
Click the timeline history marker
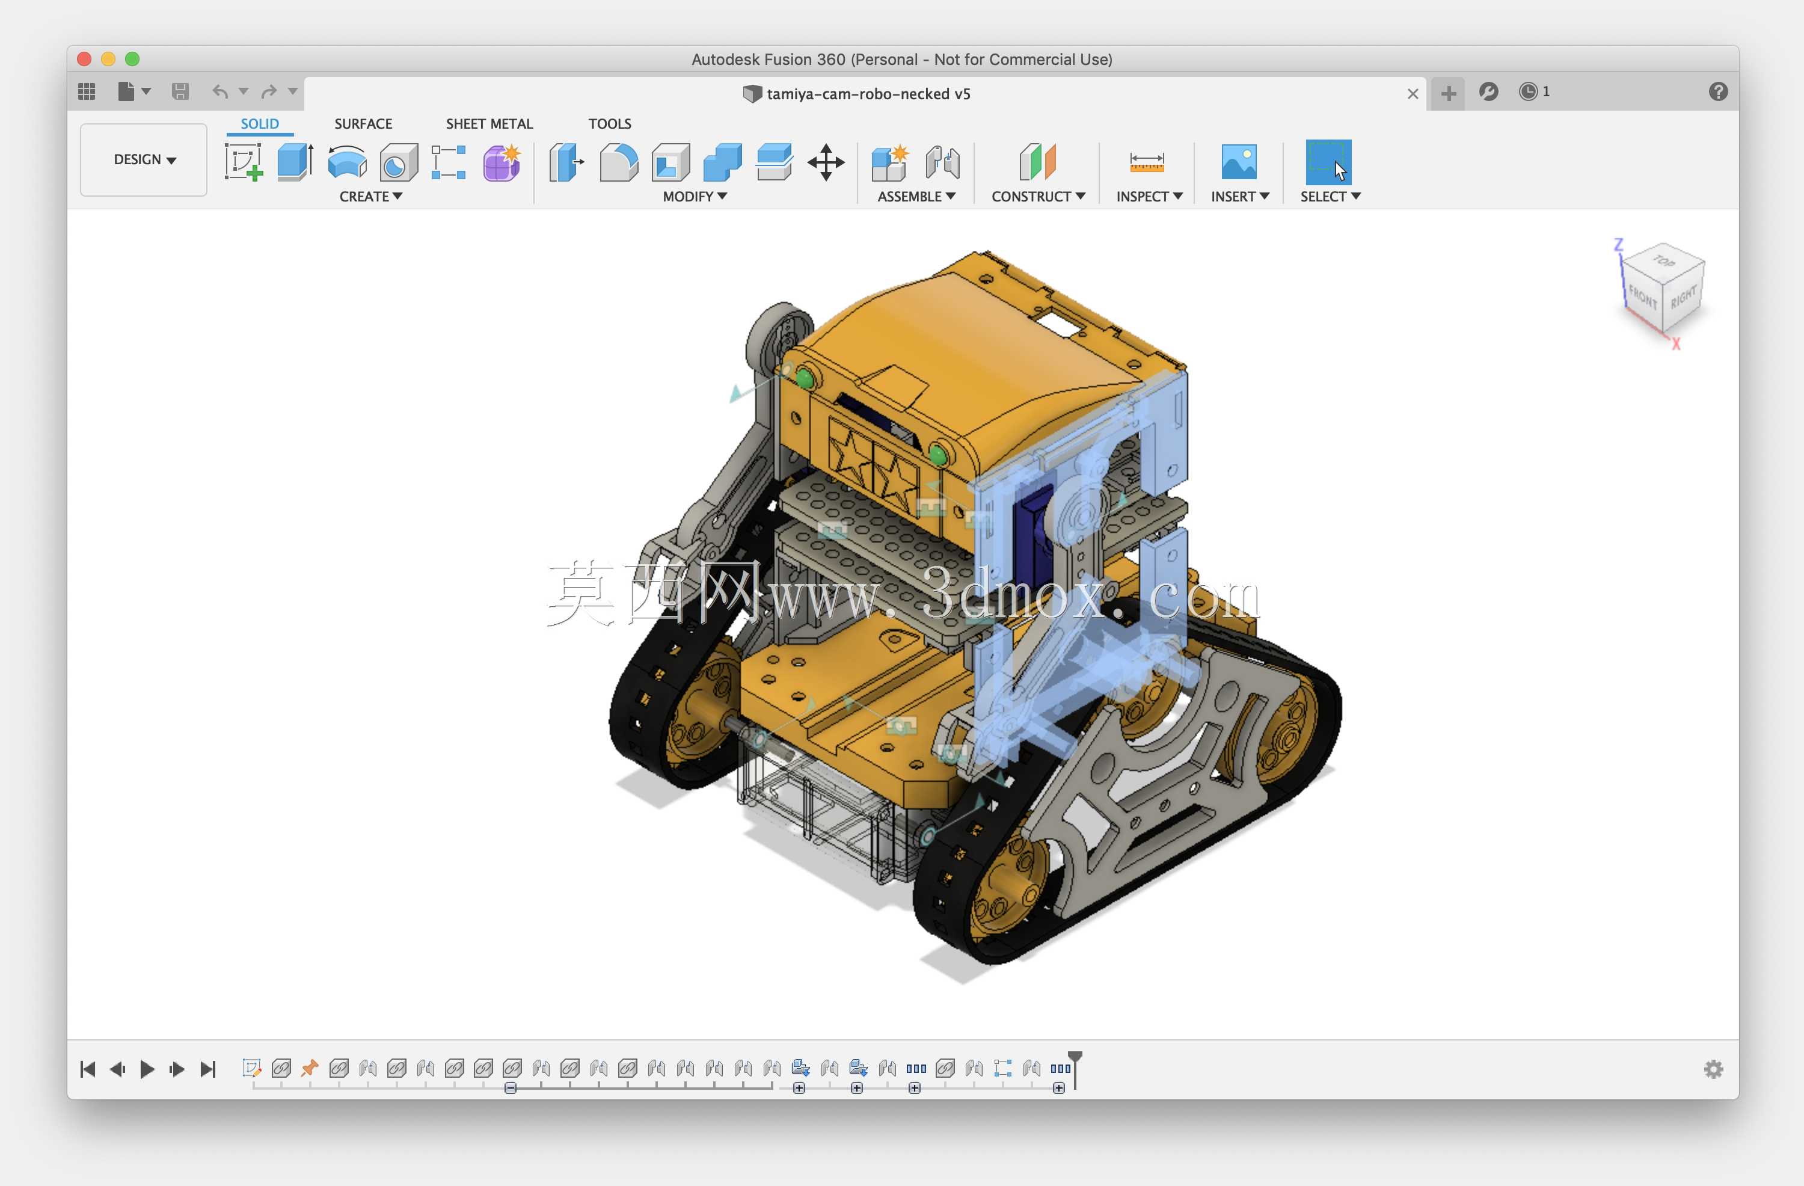click(1075, 1069)
